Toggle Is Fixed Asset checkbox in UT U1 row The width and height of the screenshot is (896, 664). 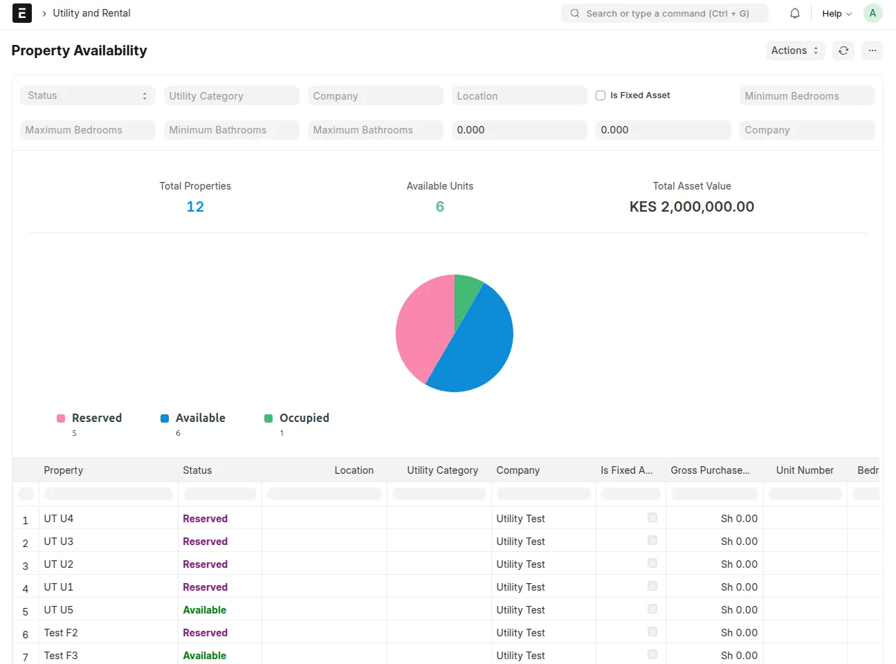point(652,586)
